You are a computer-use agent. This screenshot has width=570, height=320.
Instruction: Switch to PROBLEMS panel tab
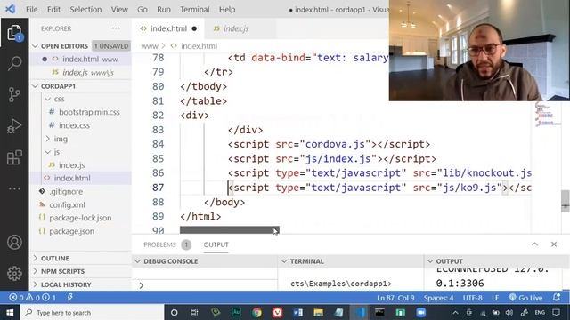[159, 244]
